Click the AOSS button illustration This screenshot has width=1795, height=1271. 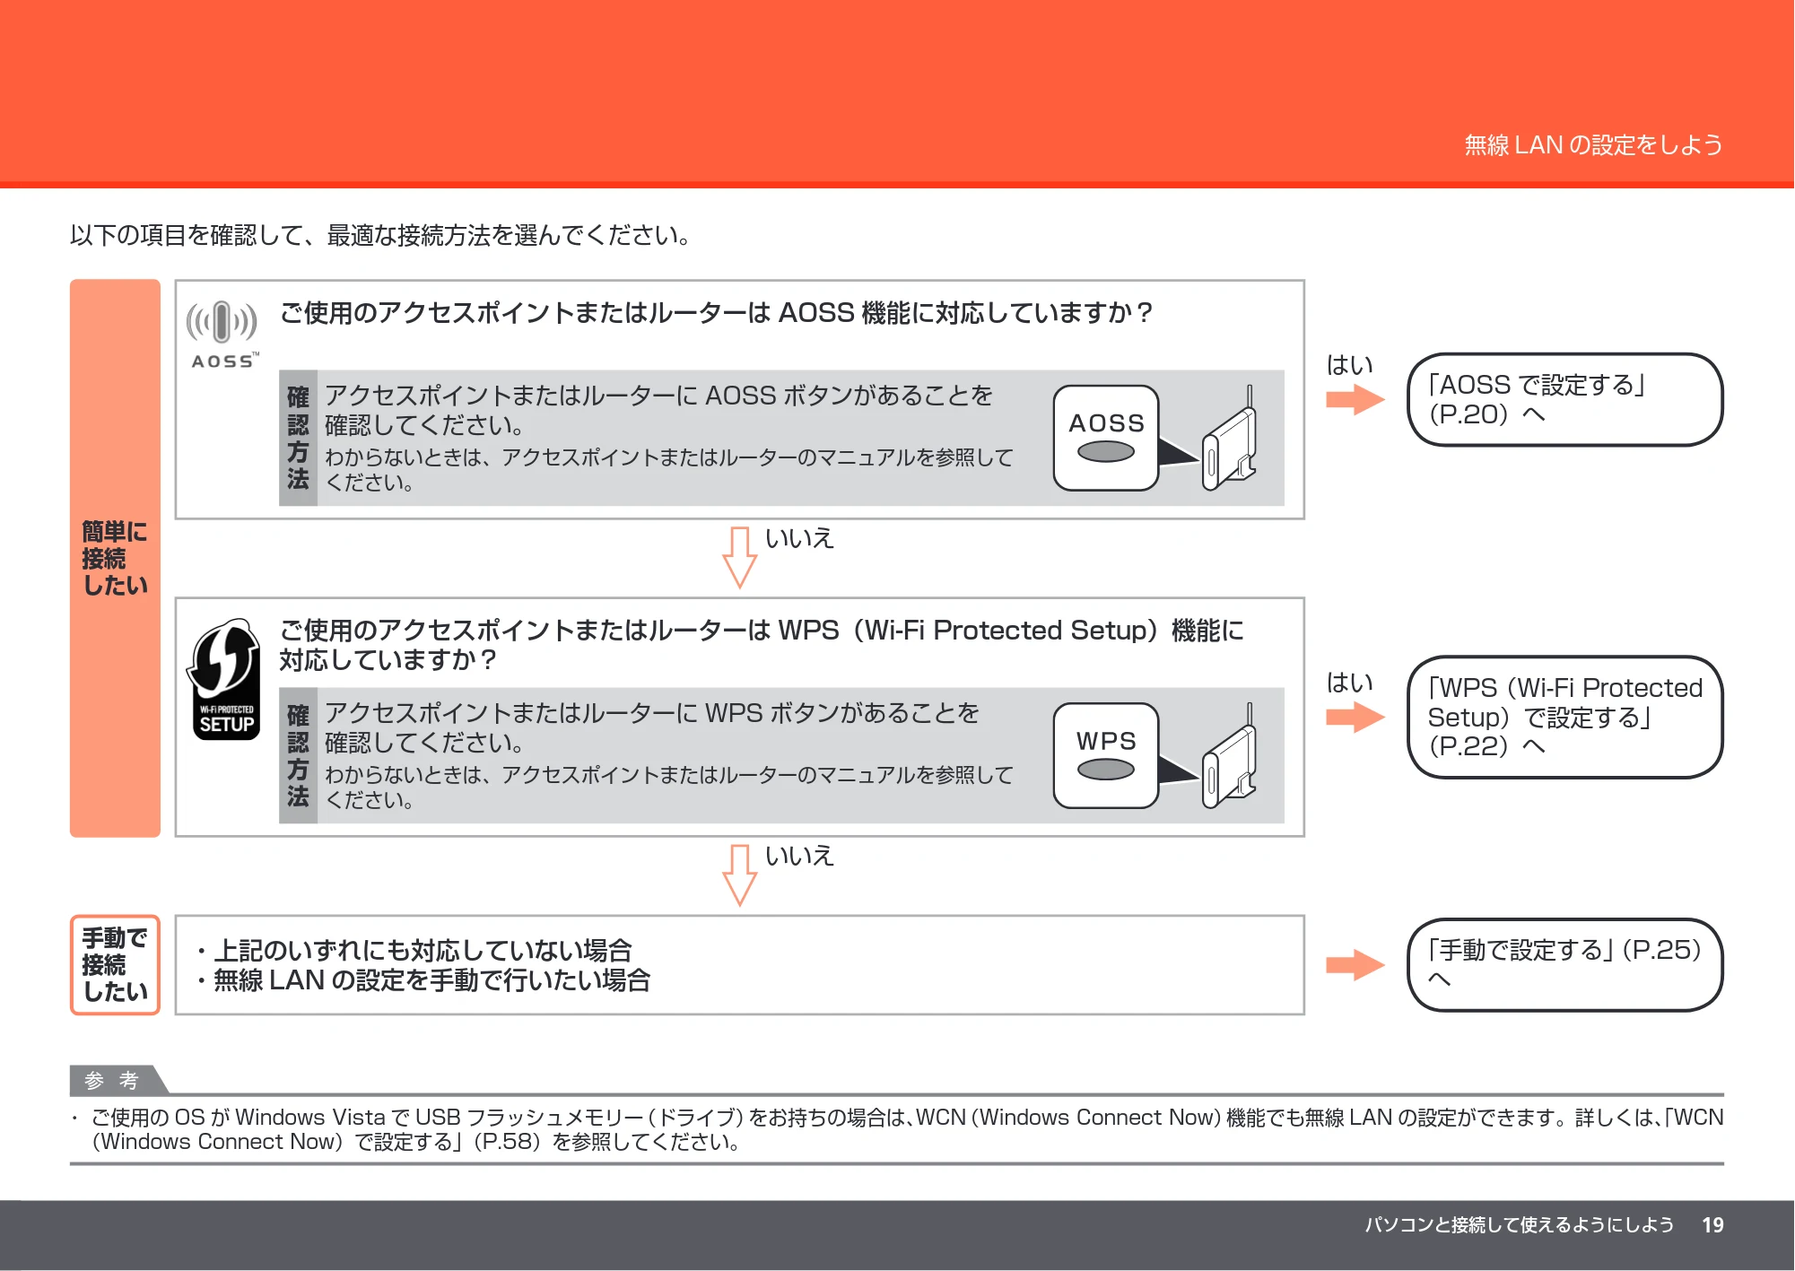pyautogui.click(x=1106, y=438)
